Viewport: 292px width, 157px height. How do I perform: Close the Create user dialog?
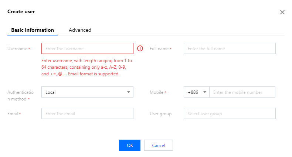coord(282,12)
